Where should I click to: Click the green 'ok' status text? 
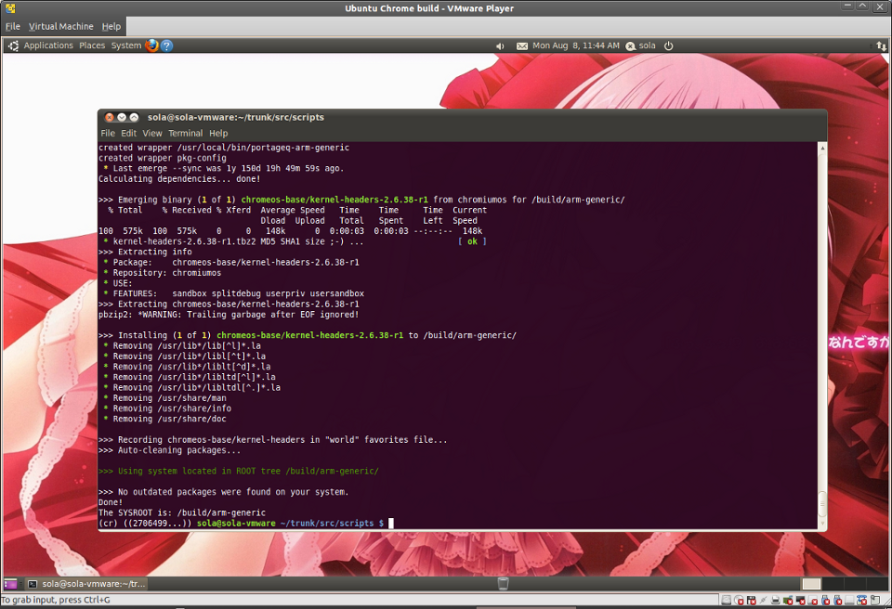pos(472,241)
